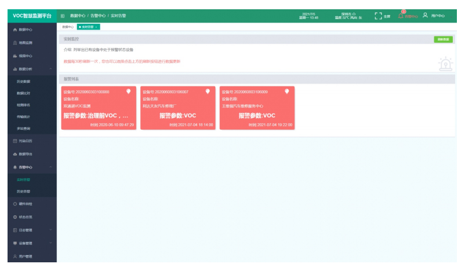
Task: Open the 用户中心 dropdown arrow in header
Action: pos(451,17)
